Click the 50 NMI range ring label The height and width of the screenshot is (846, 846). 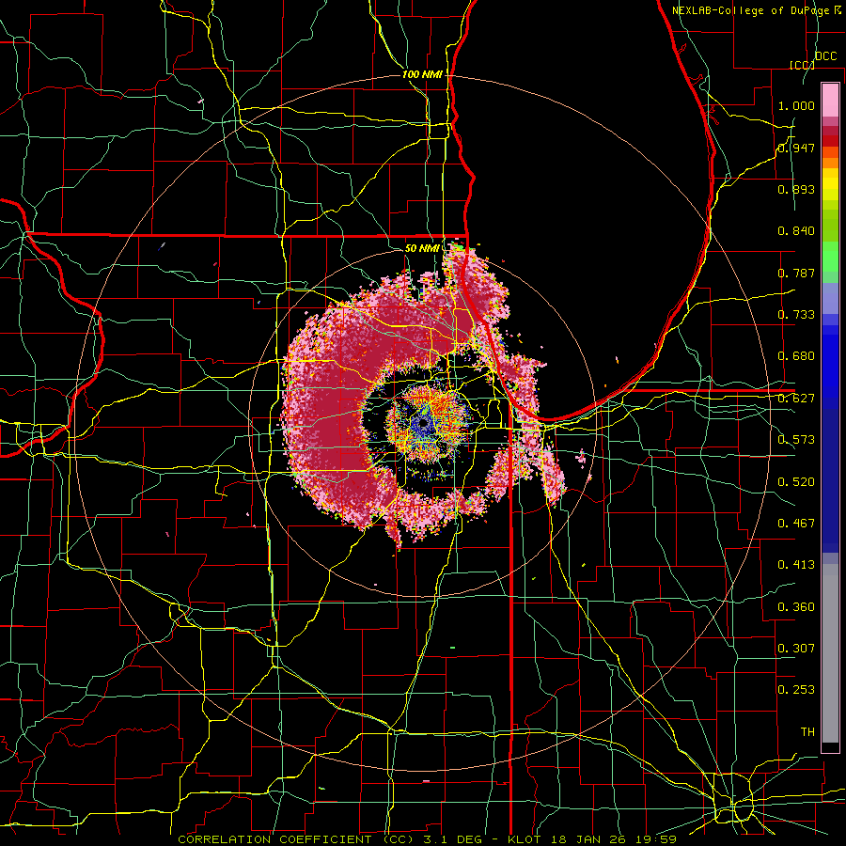422,249
